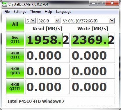Viewport: 121px width, 110px height.
Task: Click the disabled maximize window button
Action: pyautogui.click(x=101, y=3)
